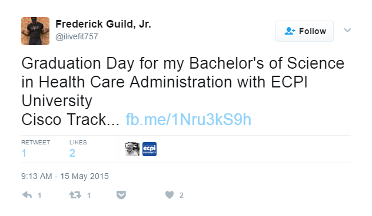Show the RETWEET count list
The width and height of the screenshot is (372, 216).
35,148
